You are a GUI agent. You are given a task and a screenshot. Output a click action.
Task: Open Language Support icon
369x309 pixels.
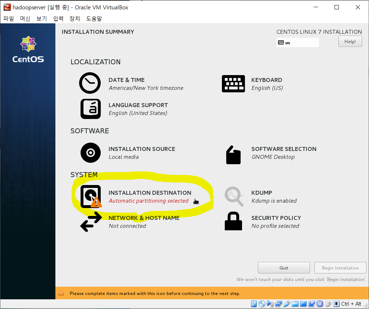point(91,109)
